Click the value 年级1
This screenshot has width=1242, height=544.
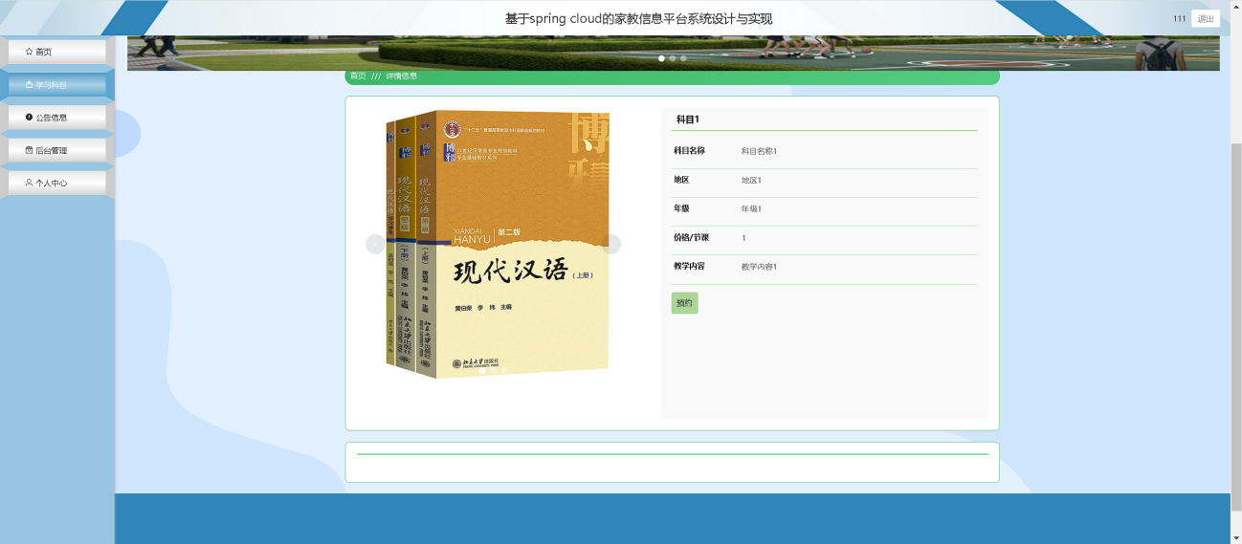(x=751, y=208)
